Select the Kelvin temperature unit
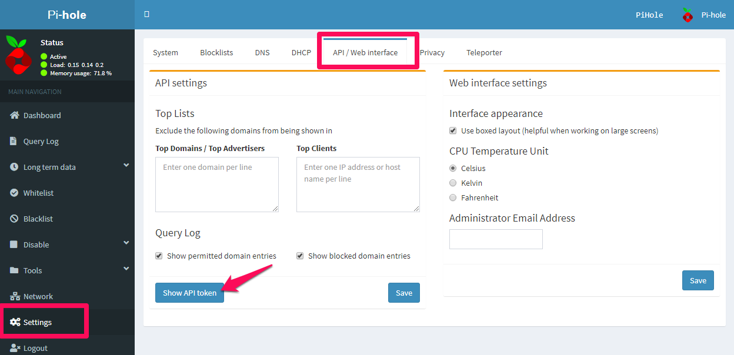This screenshot has height=355, width=734. (x=453, y=183)
